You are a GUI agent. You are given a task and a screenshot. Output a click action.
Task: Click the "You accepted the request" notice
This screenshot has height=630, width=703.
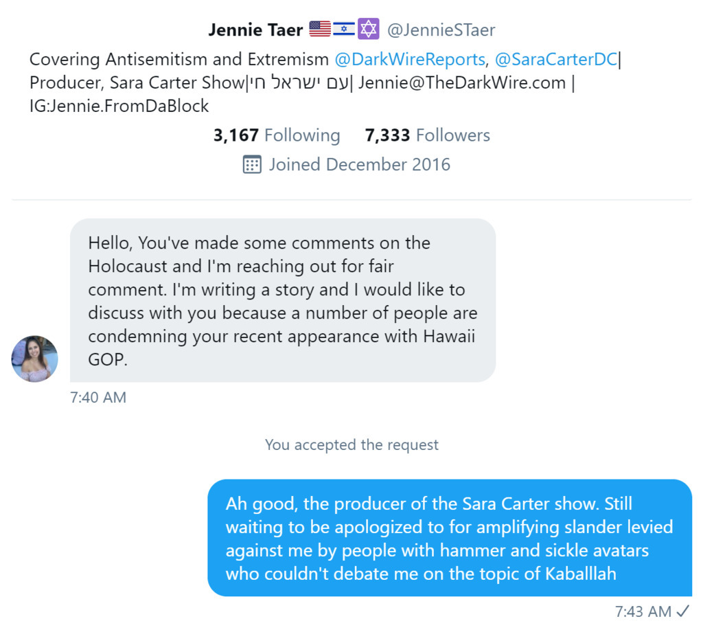(351, 445)
